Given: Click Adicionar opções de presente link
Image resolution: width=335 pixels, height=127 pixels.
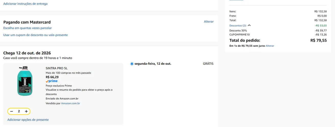Looking at the screenshot, I should click(x=28, y=120).
